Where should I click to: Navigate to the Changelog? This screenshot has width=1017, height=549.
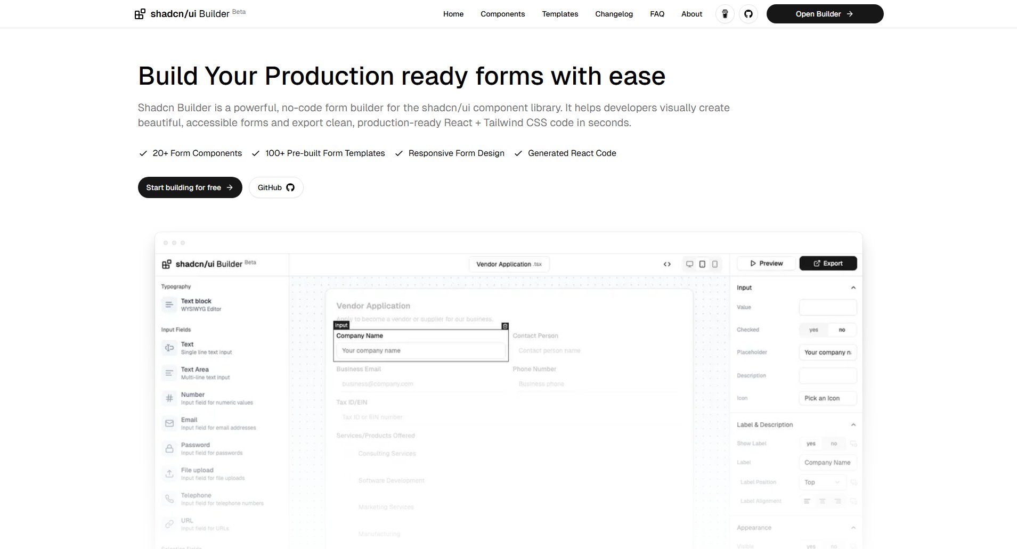coord(614,14)
